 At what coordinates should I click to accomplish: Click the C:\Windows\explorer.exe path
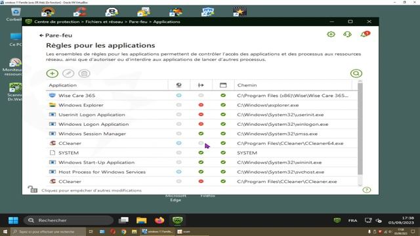tap(268, 105)
